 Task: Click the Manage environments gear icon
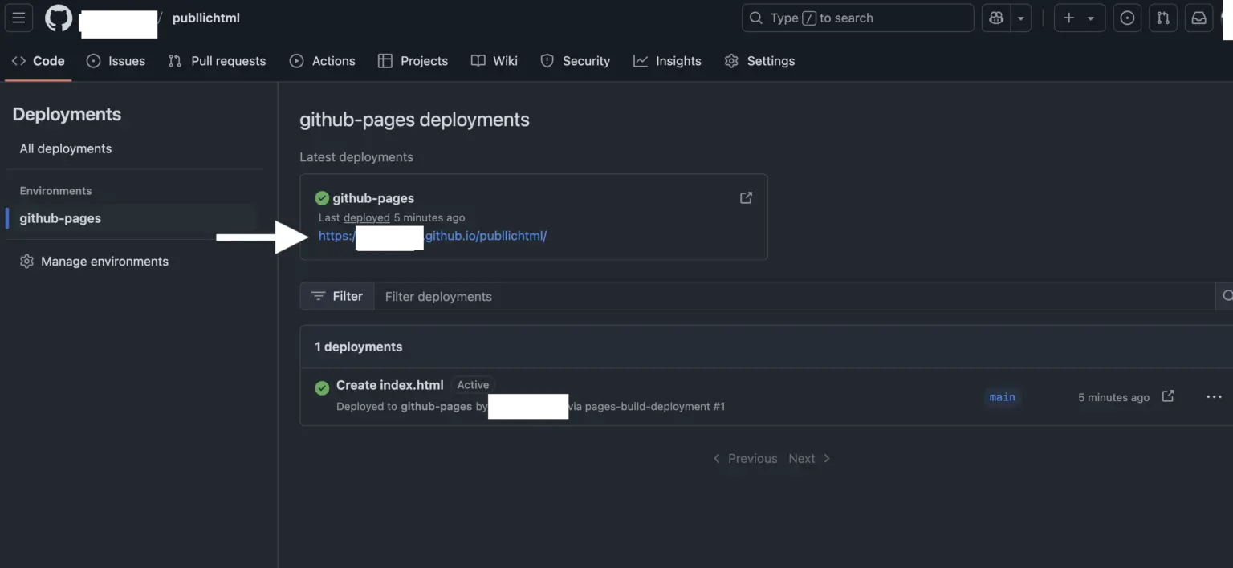coord(26,261)
